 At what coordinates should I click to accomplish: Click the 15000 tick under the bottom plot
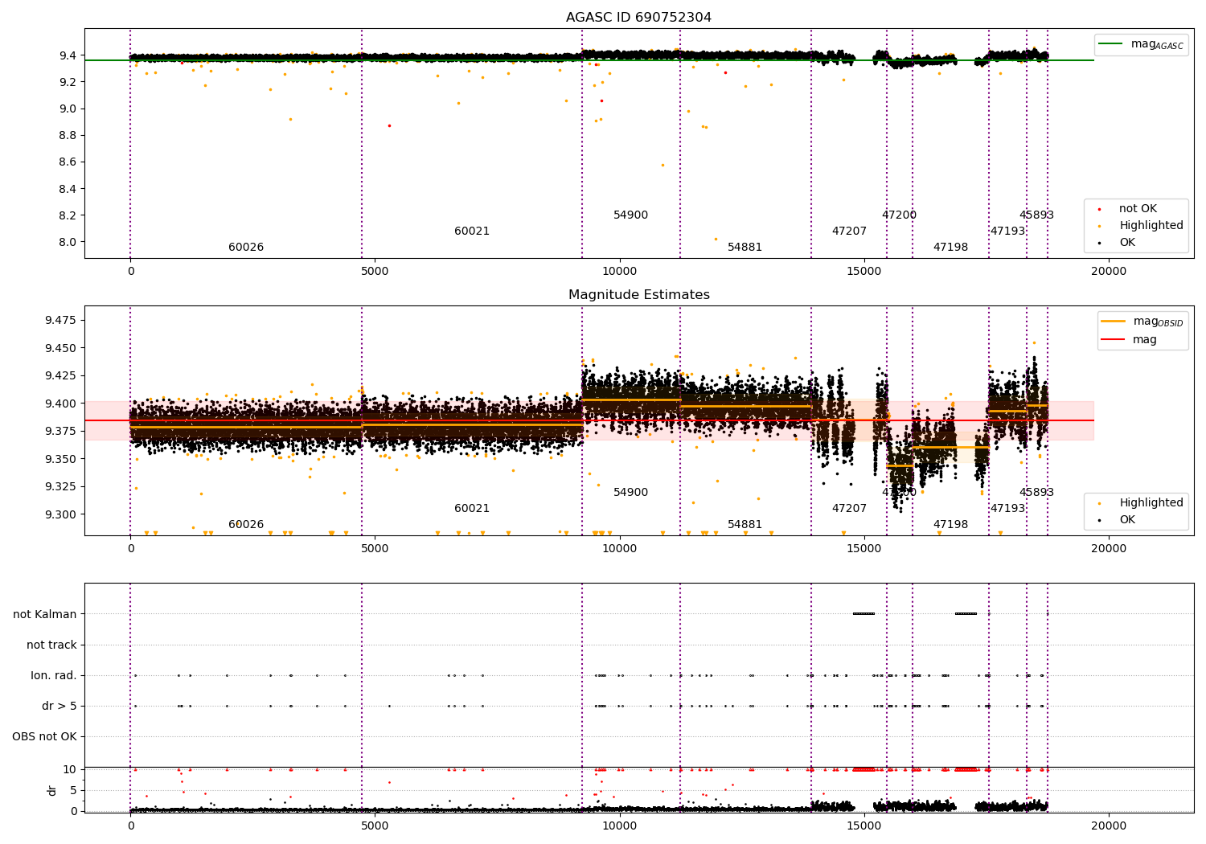[x=864, y=826]
